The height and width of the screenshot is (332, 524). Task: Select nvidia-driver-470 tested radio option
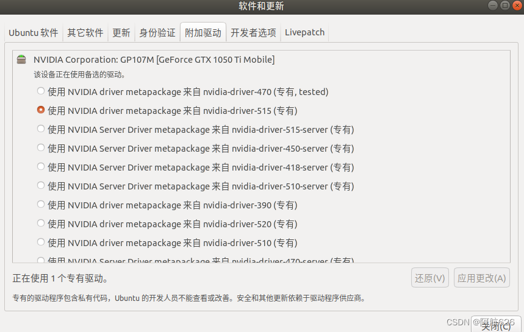[41, 91]
